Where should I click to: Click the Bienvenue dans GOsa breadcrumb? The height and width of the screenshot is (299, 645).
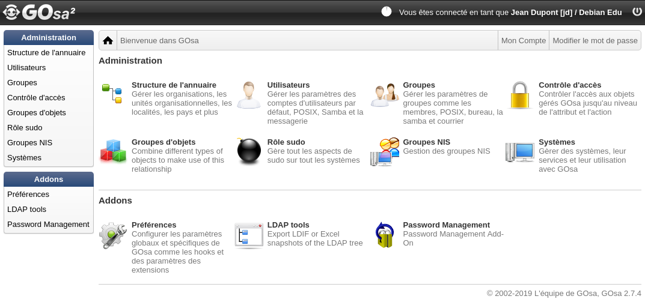pos(160,41)
